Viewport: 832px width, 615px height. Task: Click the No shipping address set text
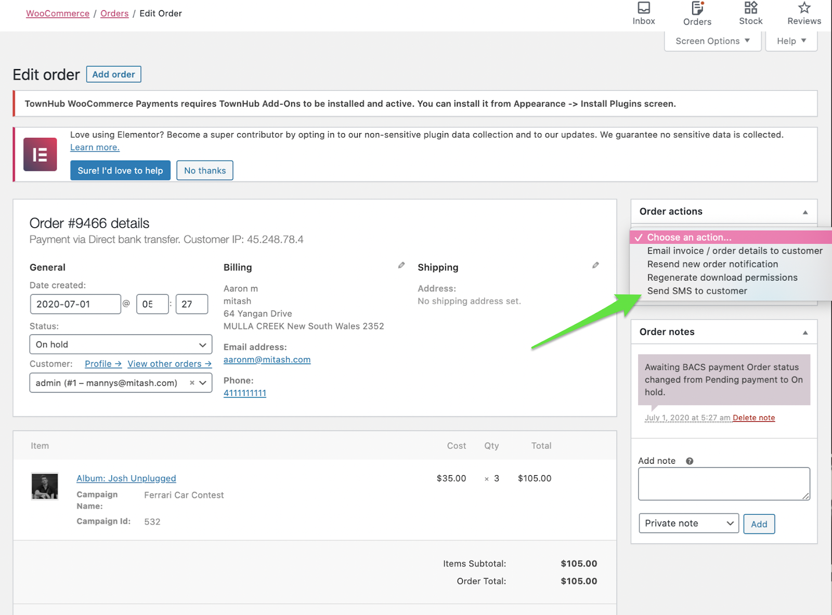[x=469, y=301]
